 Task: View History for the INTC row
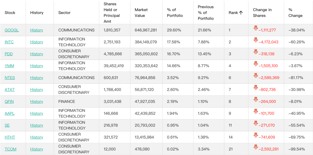point(37,42)
